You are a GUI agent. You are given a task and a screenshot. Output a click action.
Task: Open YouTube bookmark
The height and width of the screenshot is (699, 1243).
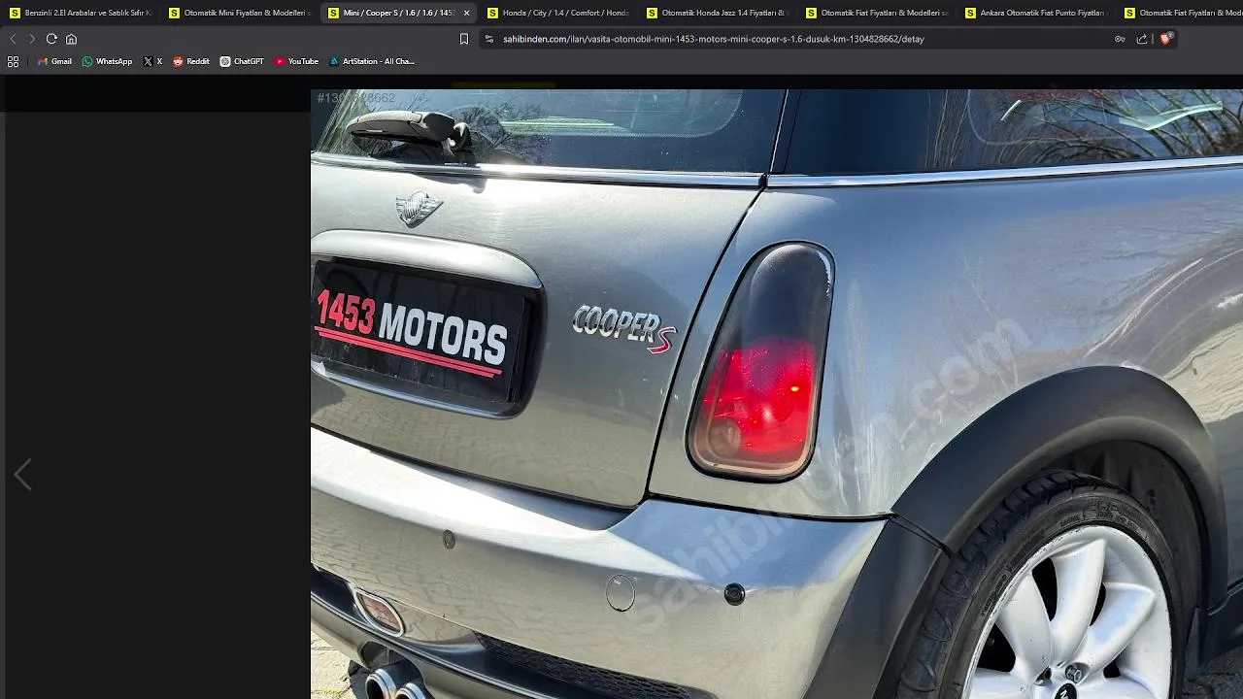point(296,61)
